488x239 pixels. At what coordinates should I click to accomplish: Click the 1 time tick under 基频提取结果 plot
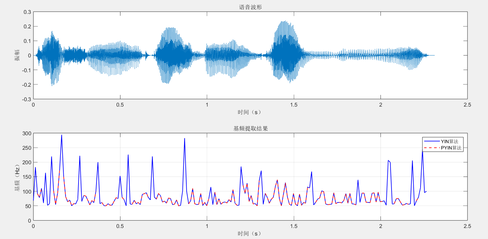[x=207, y=226]
